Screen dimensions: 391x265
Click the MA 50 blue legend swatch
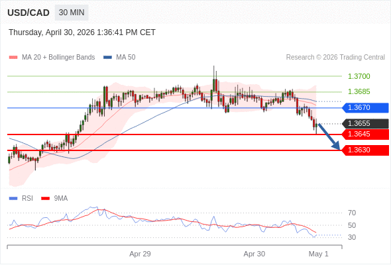(x=107, y=58)
